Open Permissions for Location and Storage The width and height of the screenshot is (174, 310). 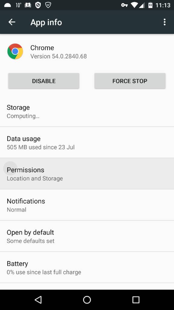[x=87, y=173]
